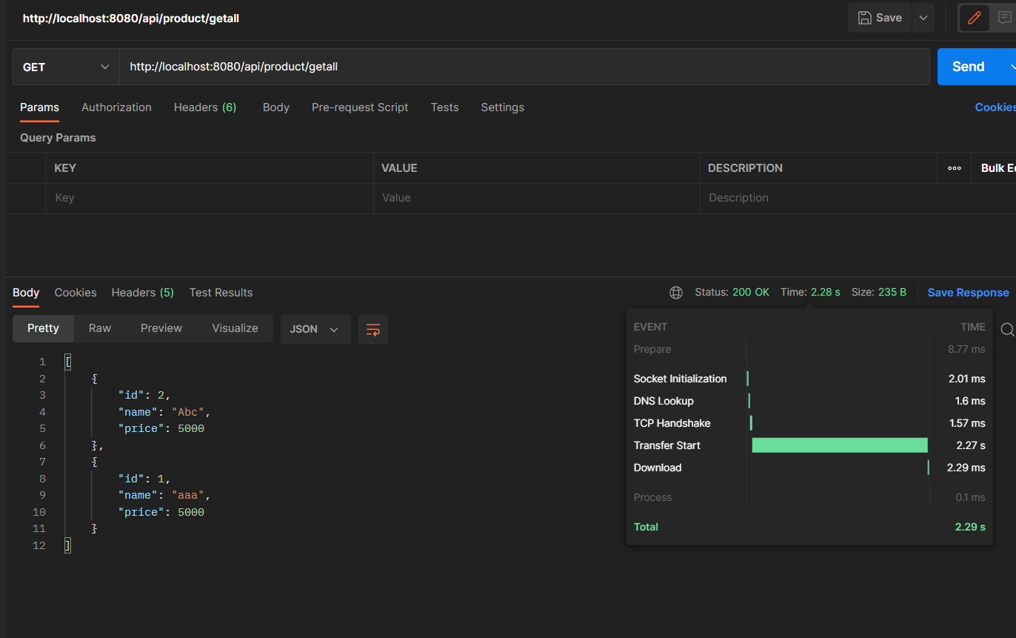Viewport: 1016px width, 638px height.
Task: Click the Time 2.28 s value
Action: [825, 293]
